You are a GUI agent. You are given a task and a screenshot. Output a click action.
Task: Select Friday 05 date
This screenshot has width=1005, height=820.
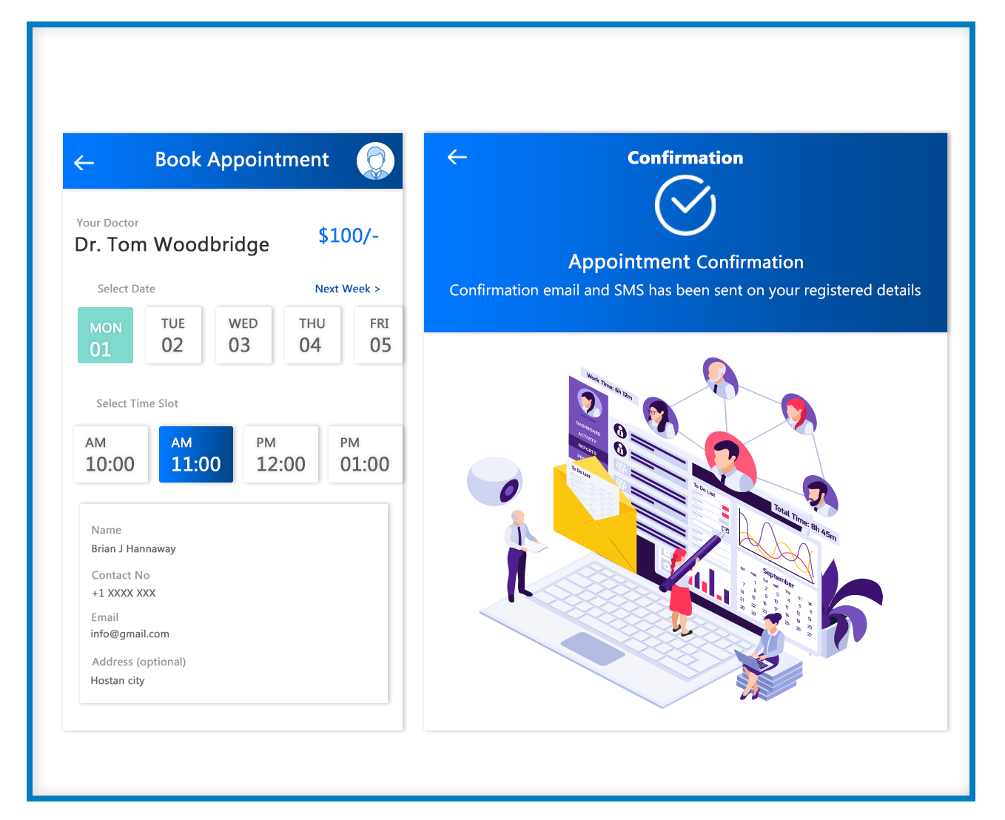pos(379,335)
